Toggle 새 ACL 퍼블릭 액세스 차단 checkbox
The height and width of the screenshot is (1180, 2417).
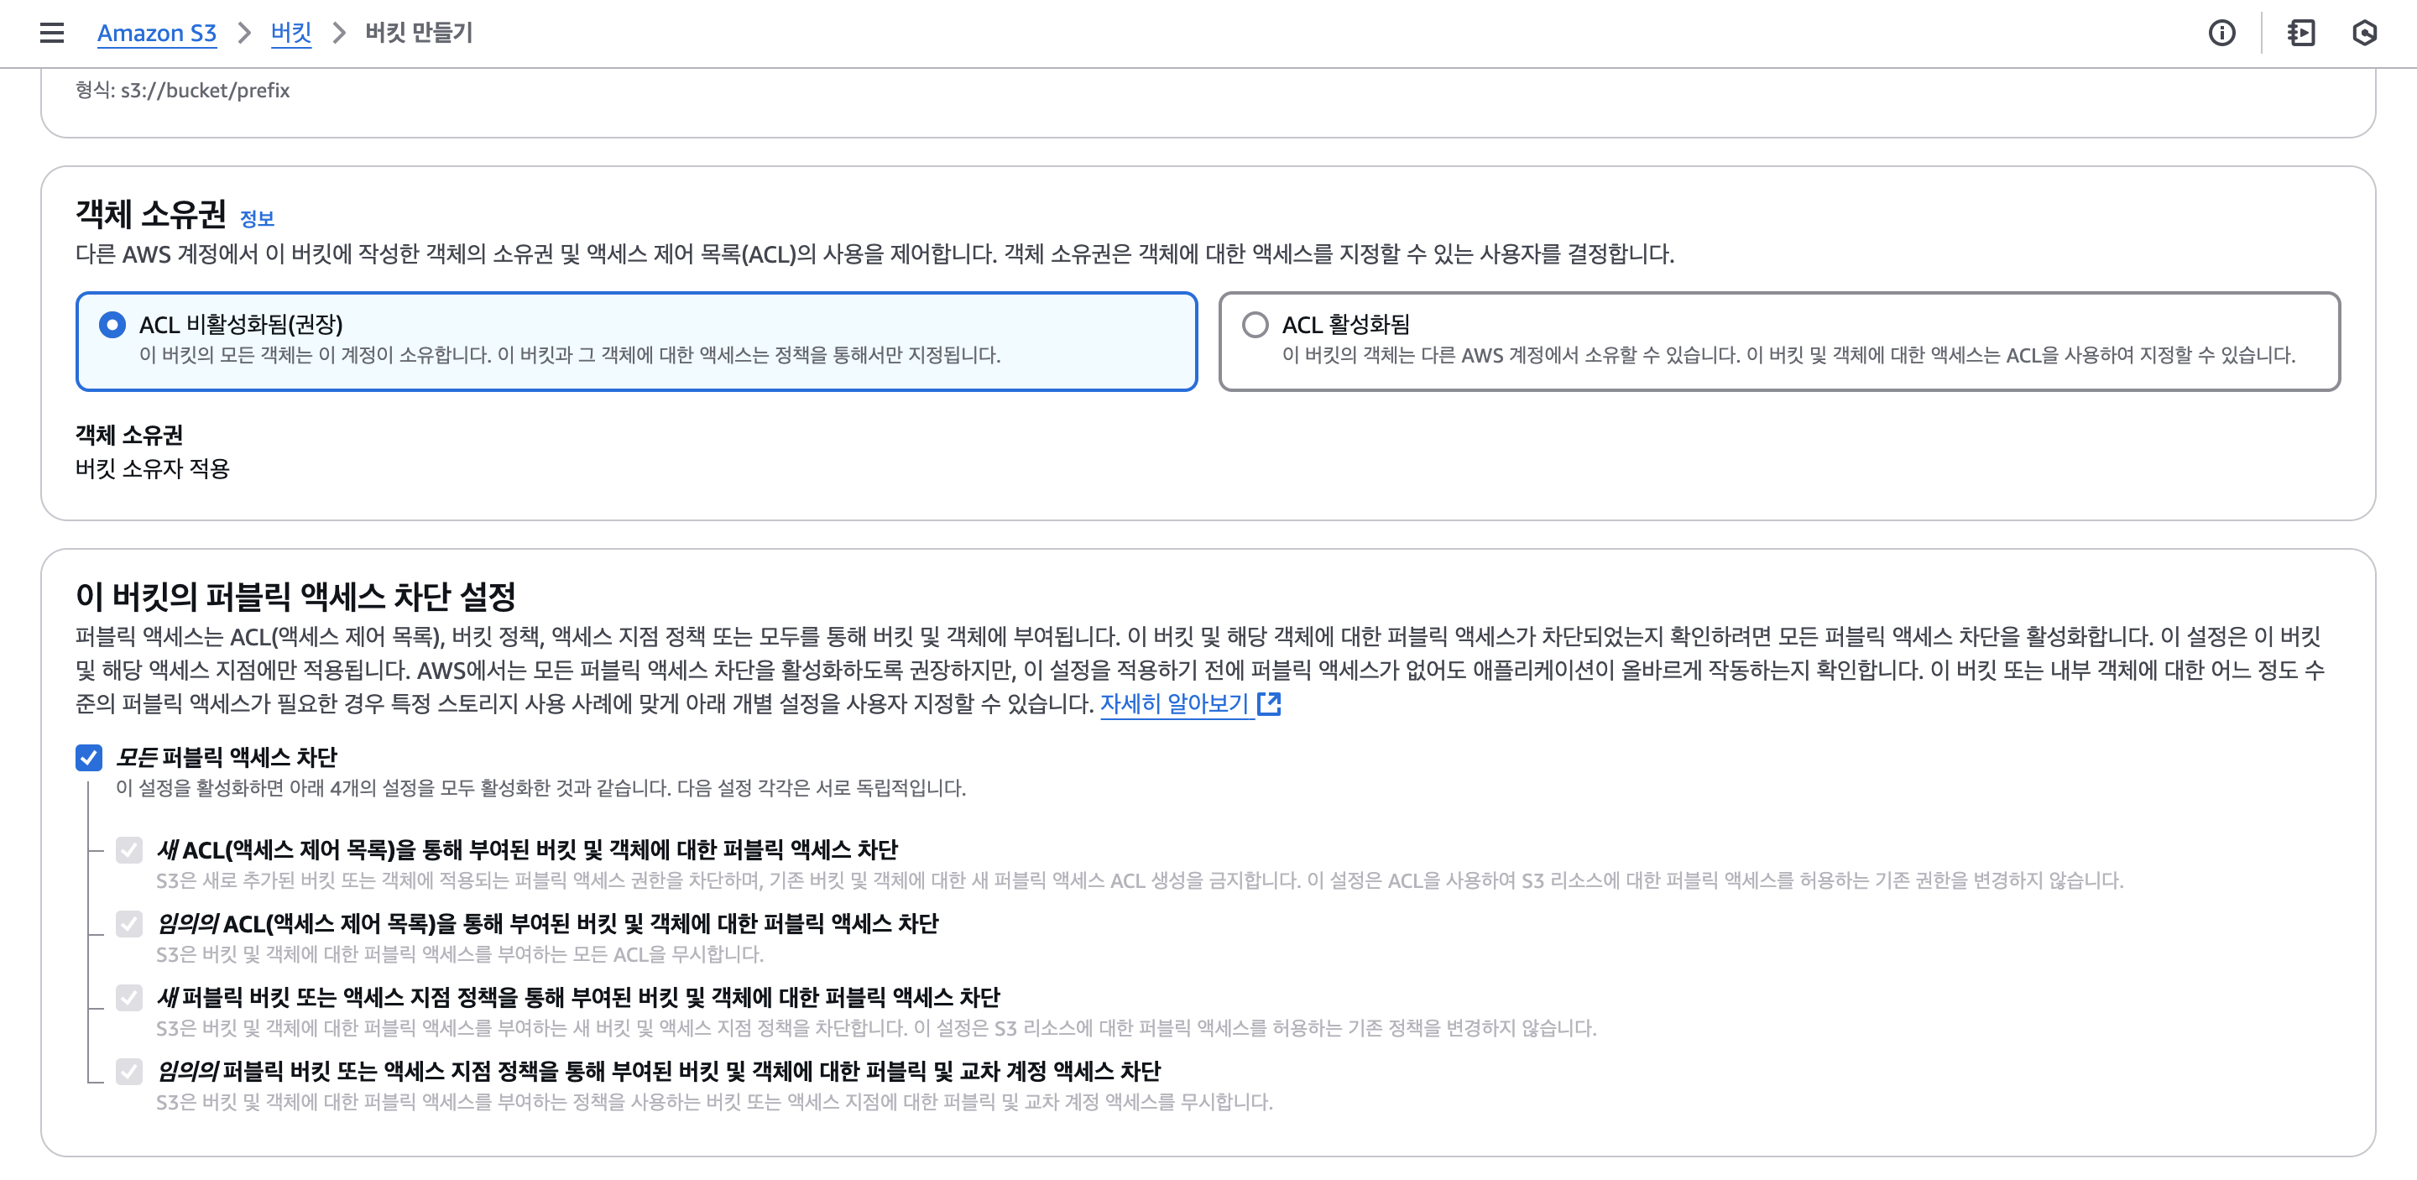[129, 850]
